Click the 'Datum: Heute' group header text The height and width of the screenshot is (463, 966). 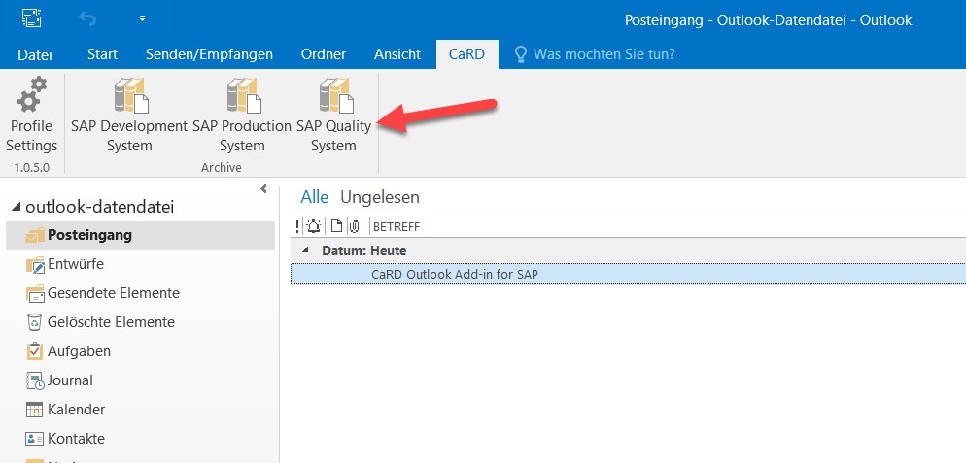coord(364,251)
